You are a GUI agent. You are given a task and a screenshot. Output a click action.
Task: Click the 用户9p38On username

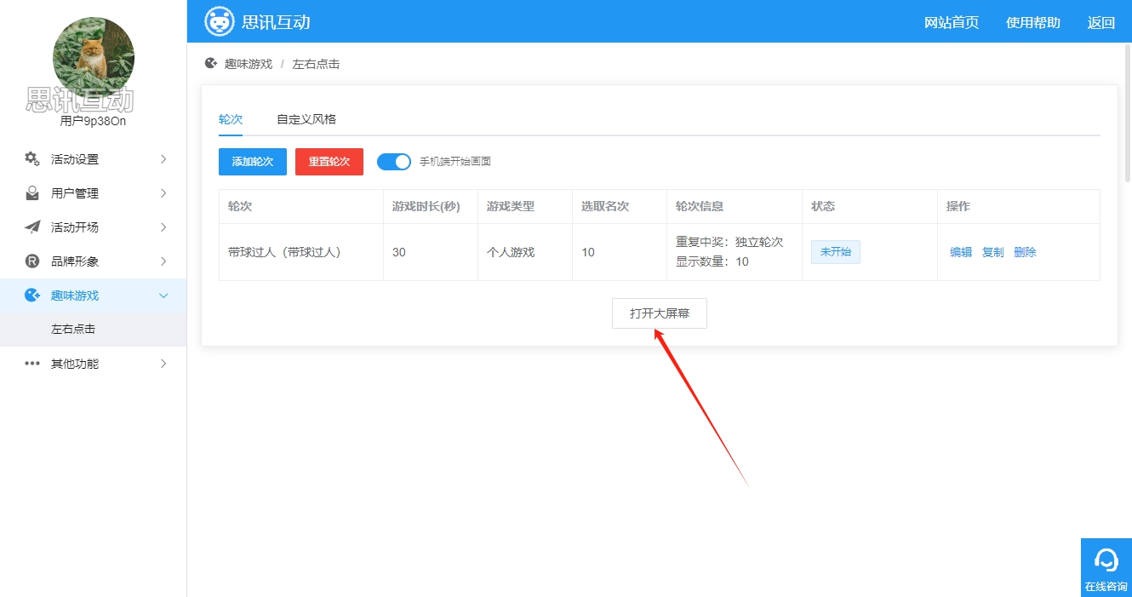coord(94,121)
